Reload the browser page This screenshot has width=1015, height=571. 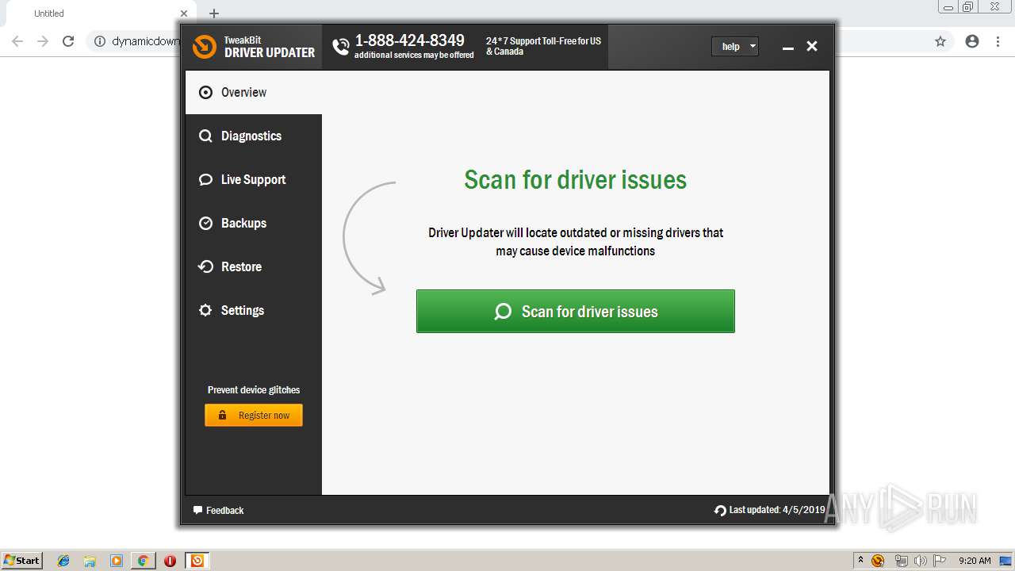tap(68, 41)
